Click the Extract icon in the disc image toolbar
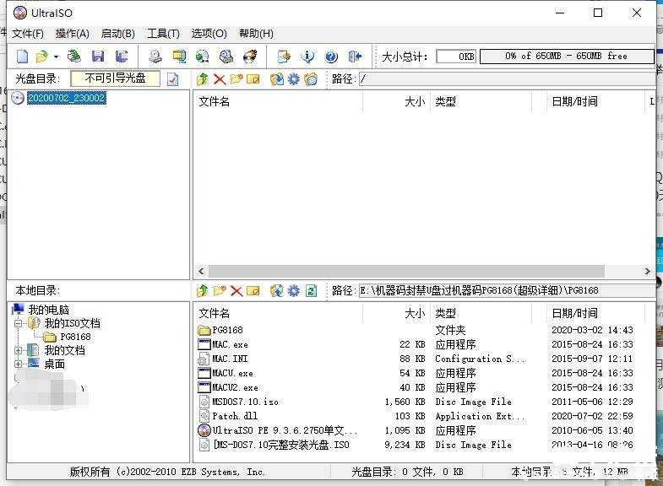Viewport: 663px width, 486px height. (277, 79)
